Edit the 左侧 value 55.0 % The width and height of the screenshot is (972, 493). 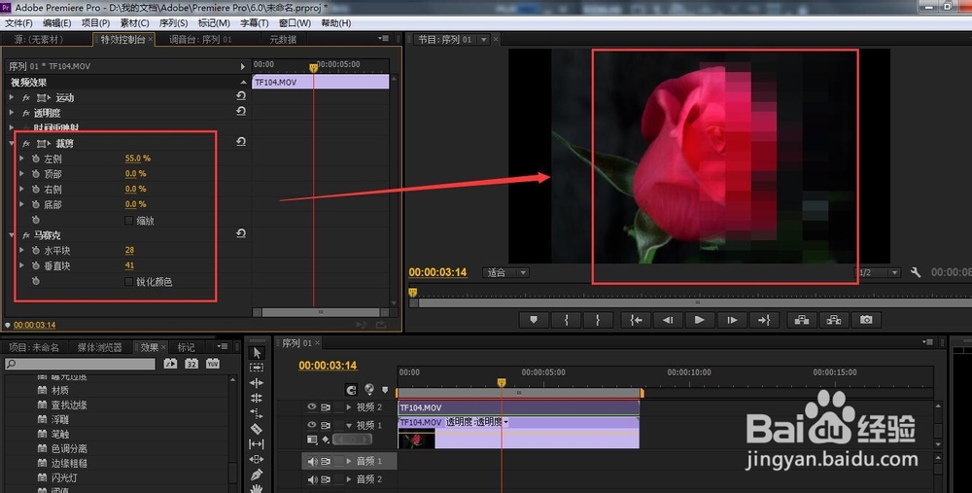(x=138, y=158)
